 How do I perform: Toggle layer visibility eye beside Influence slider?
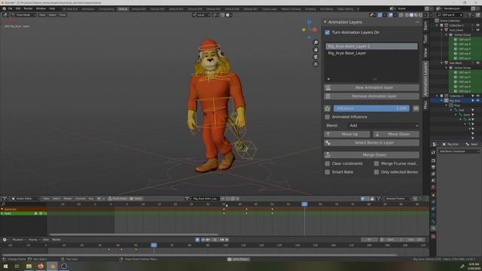tap(416, 108)
